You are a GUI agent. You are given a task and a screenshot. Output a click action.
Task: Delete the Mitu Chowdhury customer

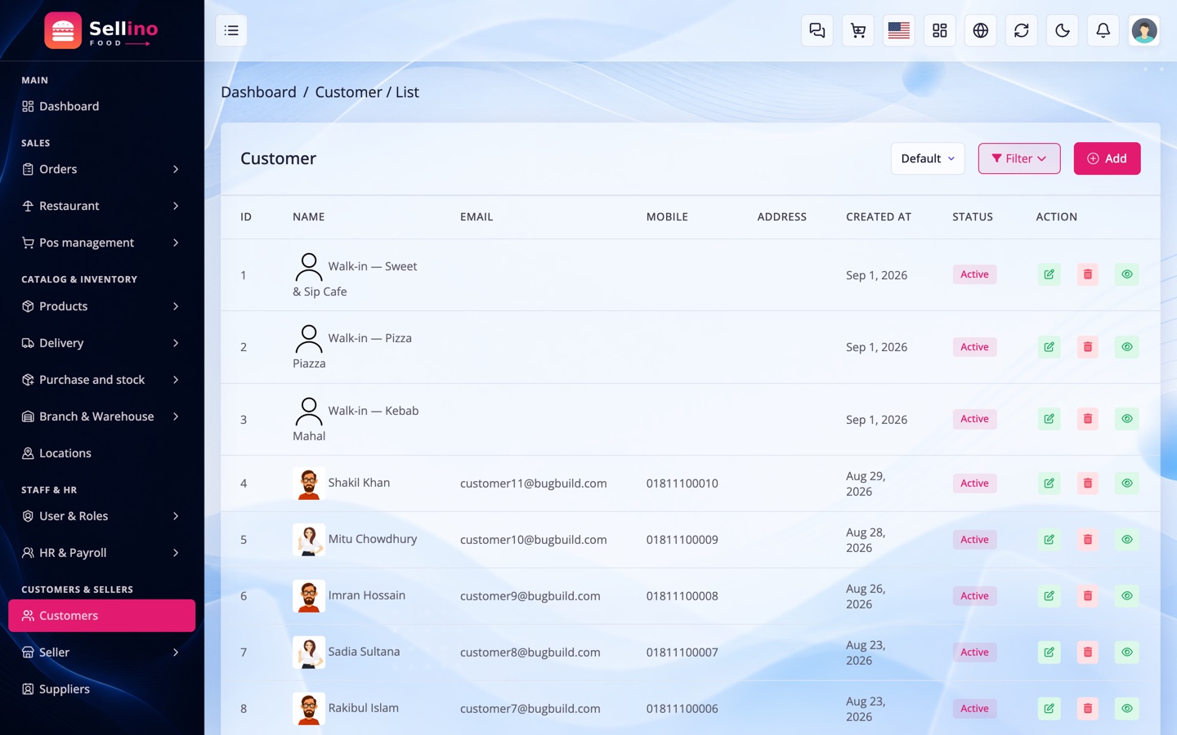(1088, 540)
